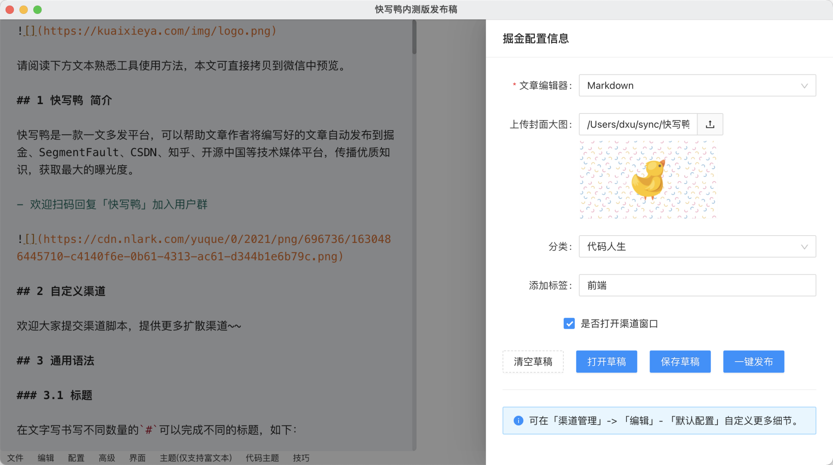Click the 一键发布 button
The width and height of the screenshot is (833, 465).
[753, 361]
